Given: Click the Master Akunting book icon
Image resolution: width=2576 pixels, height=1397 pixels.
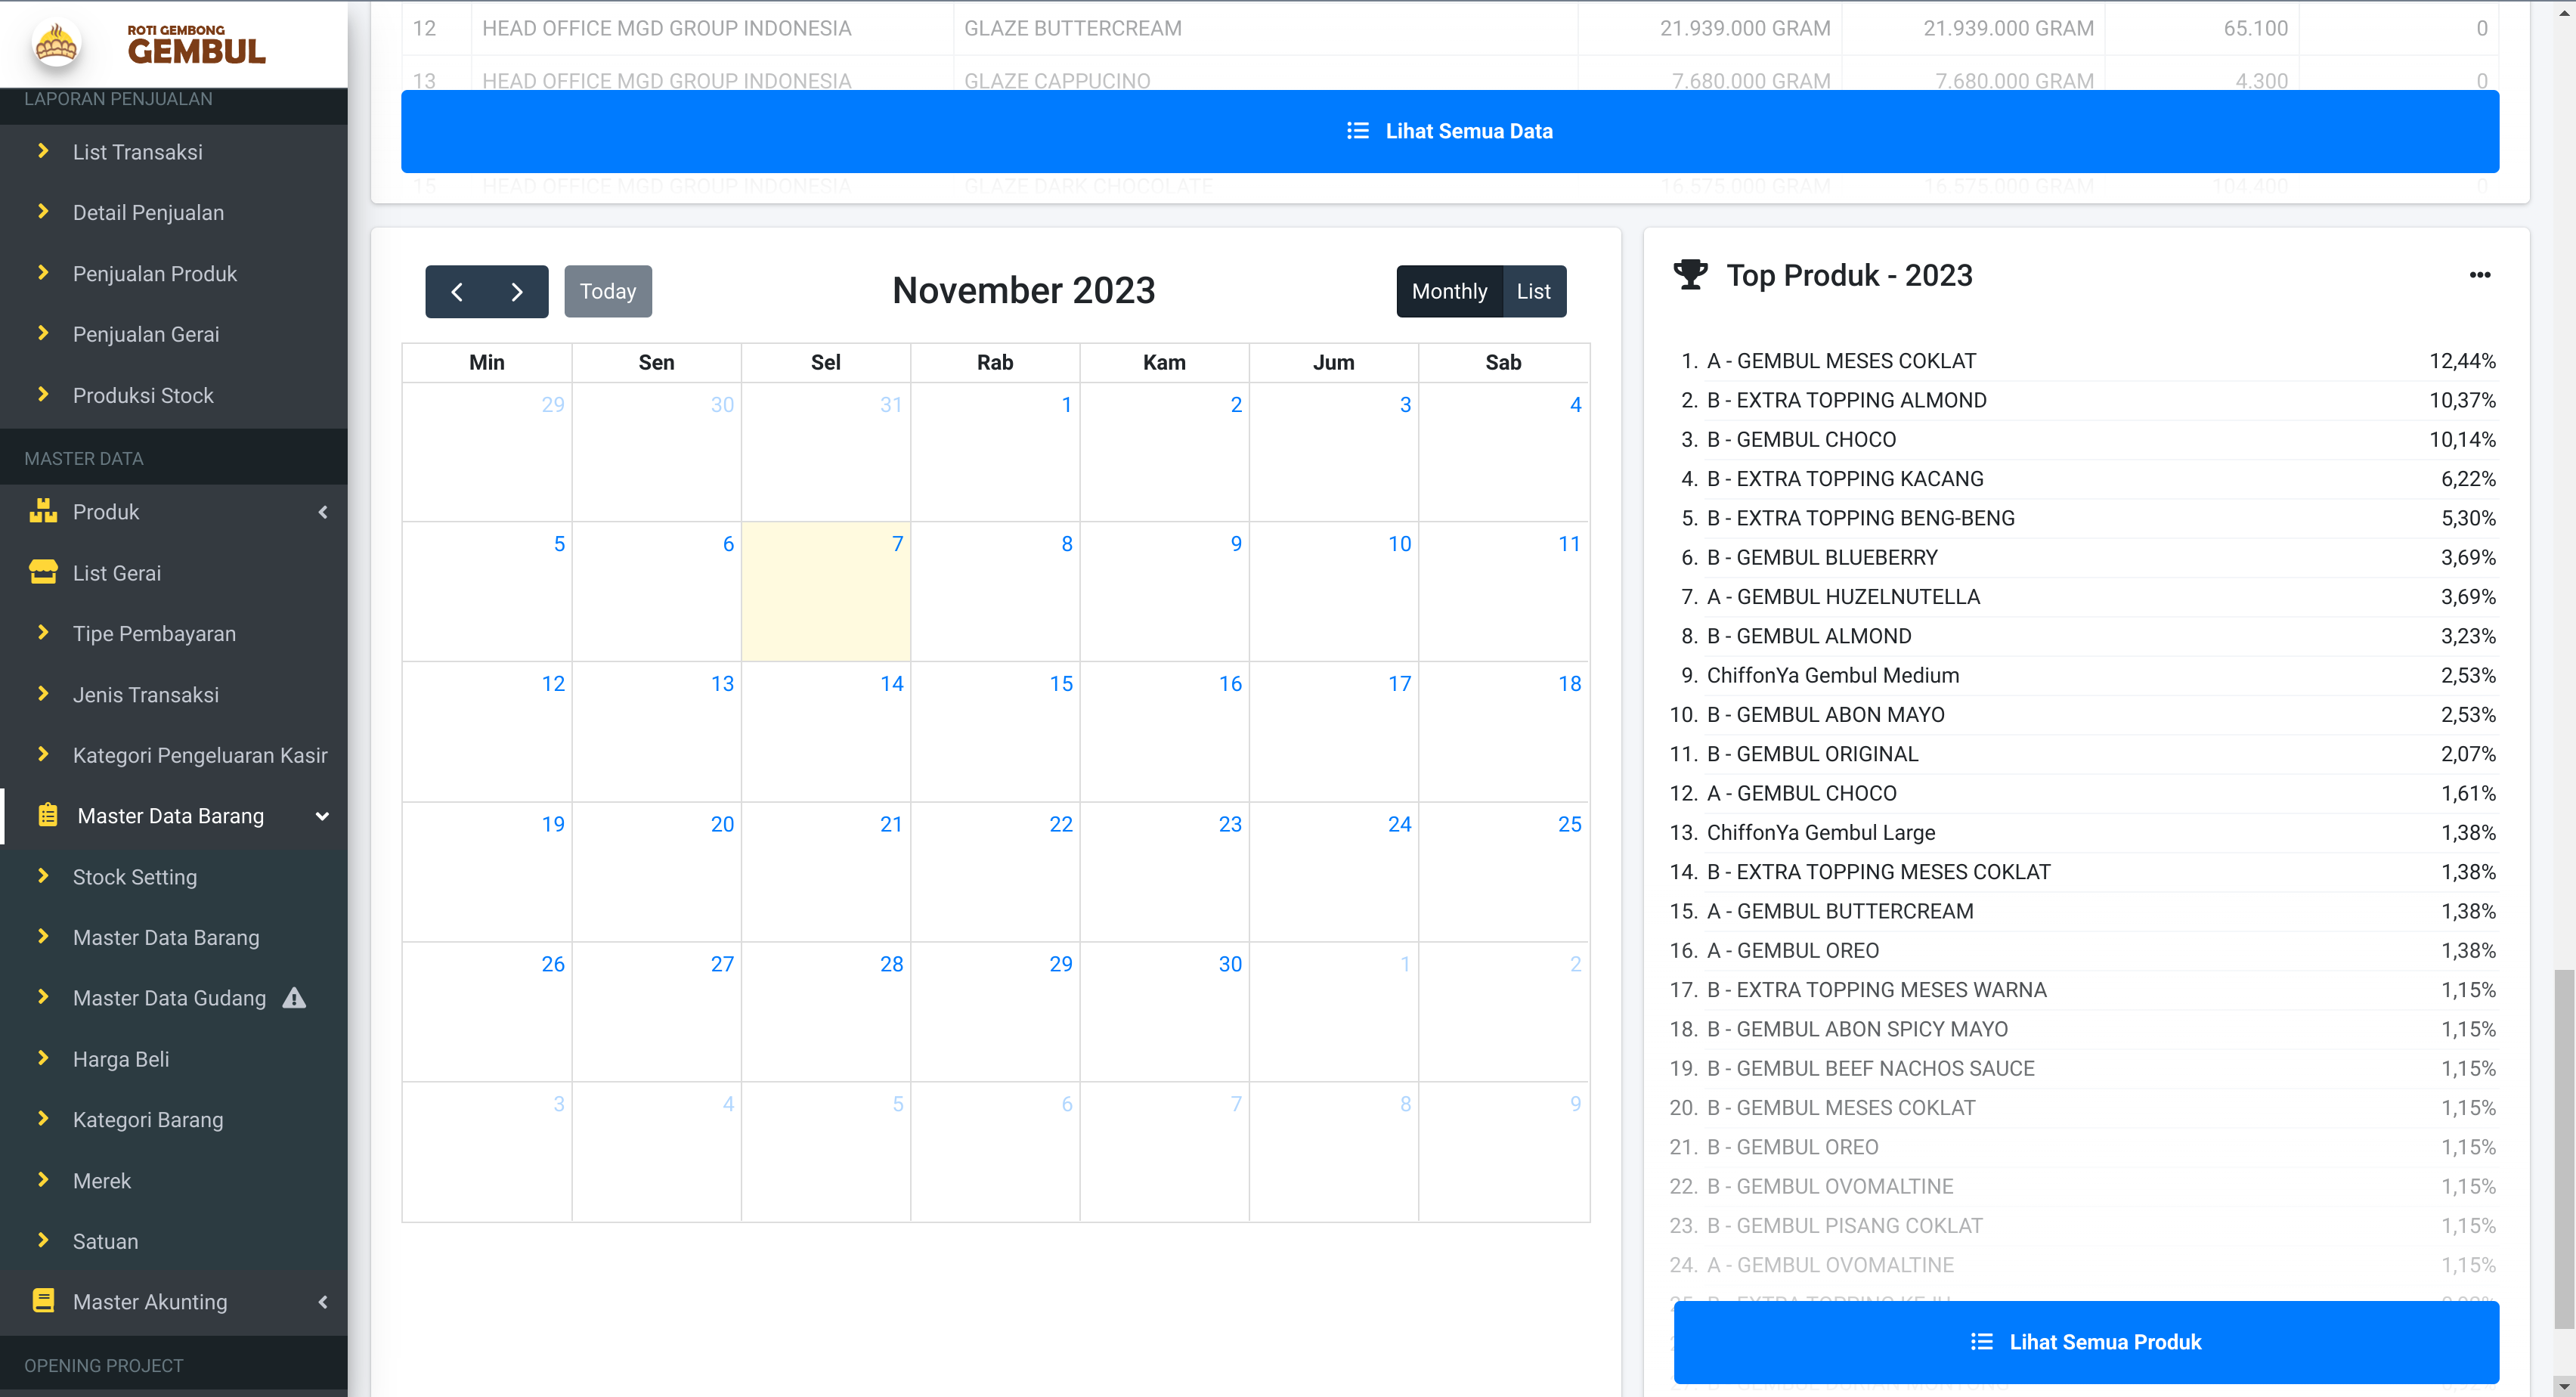Looking at the screenshot, I should point(43,1300).
